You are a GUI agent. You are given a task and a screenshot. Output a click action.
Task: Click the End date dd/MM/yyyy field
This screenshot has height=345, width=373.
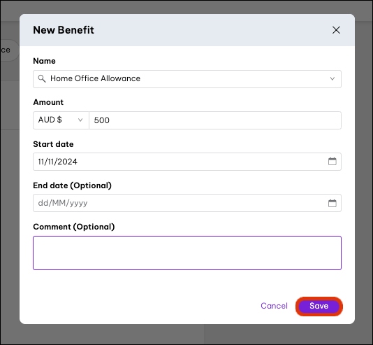click(187, 203)
